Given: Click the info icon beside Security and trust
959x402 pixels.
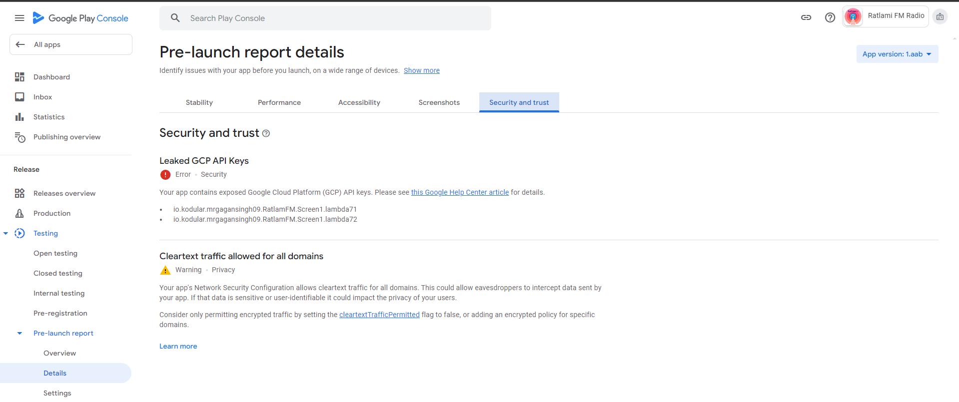Looking at the screenshot, I should point(266,133).
